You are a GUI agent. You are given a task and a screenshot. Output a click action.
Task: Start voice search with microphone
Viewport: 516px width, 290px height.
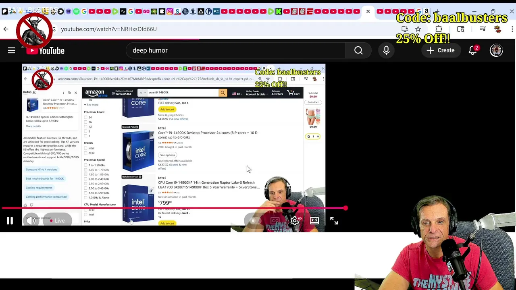tap(386, 50)
